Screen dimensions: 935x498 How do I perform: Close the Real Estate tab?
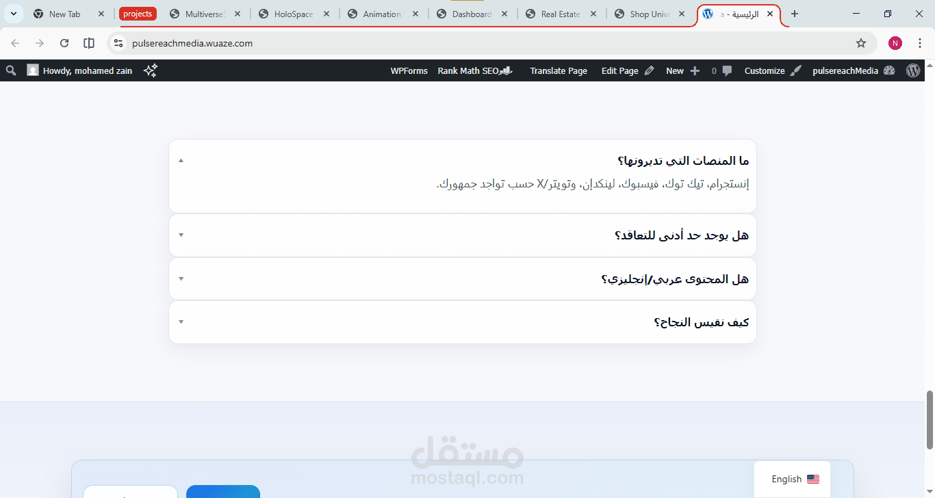click(x=593, y=14)
